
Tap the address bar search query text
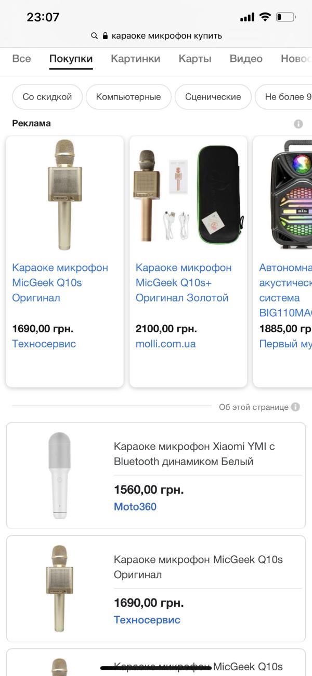[x=166, y=36]
